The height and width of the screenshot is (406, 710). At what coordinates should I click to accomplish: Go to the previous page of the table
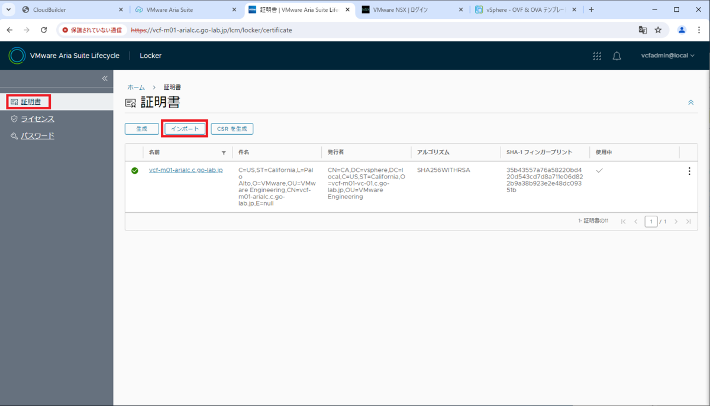click(x=636, y=222)
